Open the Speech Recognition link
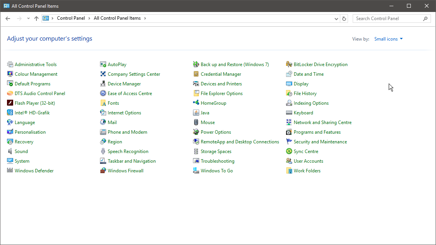This screenshot has width=436, height=245. pyautogui.click(x=128, y=151)
